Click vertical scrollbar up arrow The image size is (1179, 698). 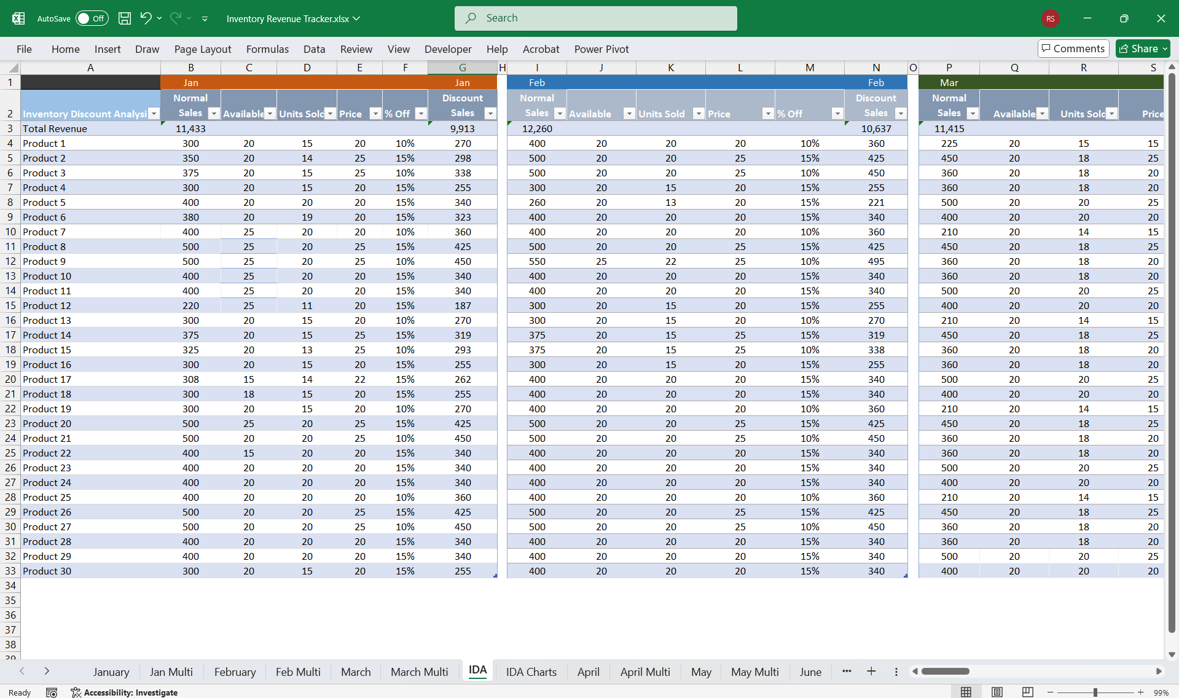click(1172, 66)
